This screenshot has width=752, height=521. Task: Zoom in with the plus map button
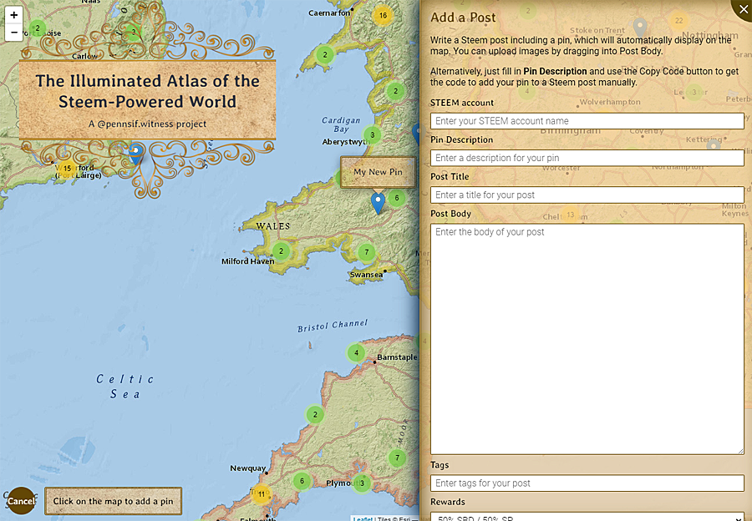tap(14, 15)
